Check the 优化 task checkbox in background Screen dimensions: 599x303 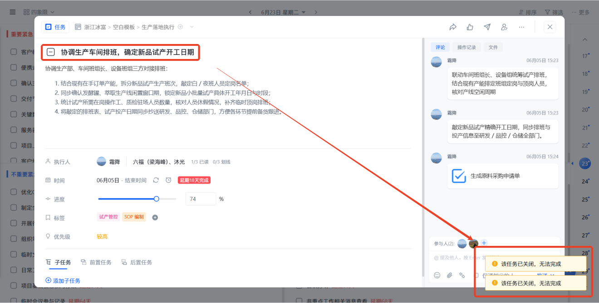(14, 191)
